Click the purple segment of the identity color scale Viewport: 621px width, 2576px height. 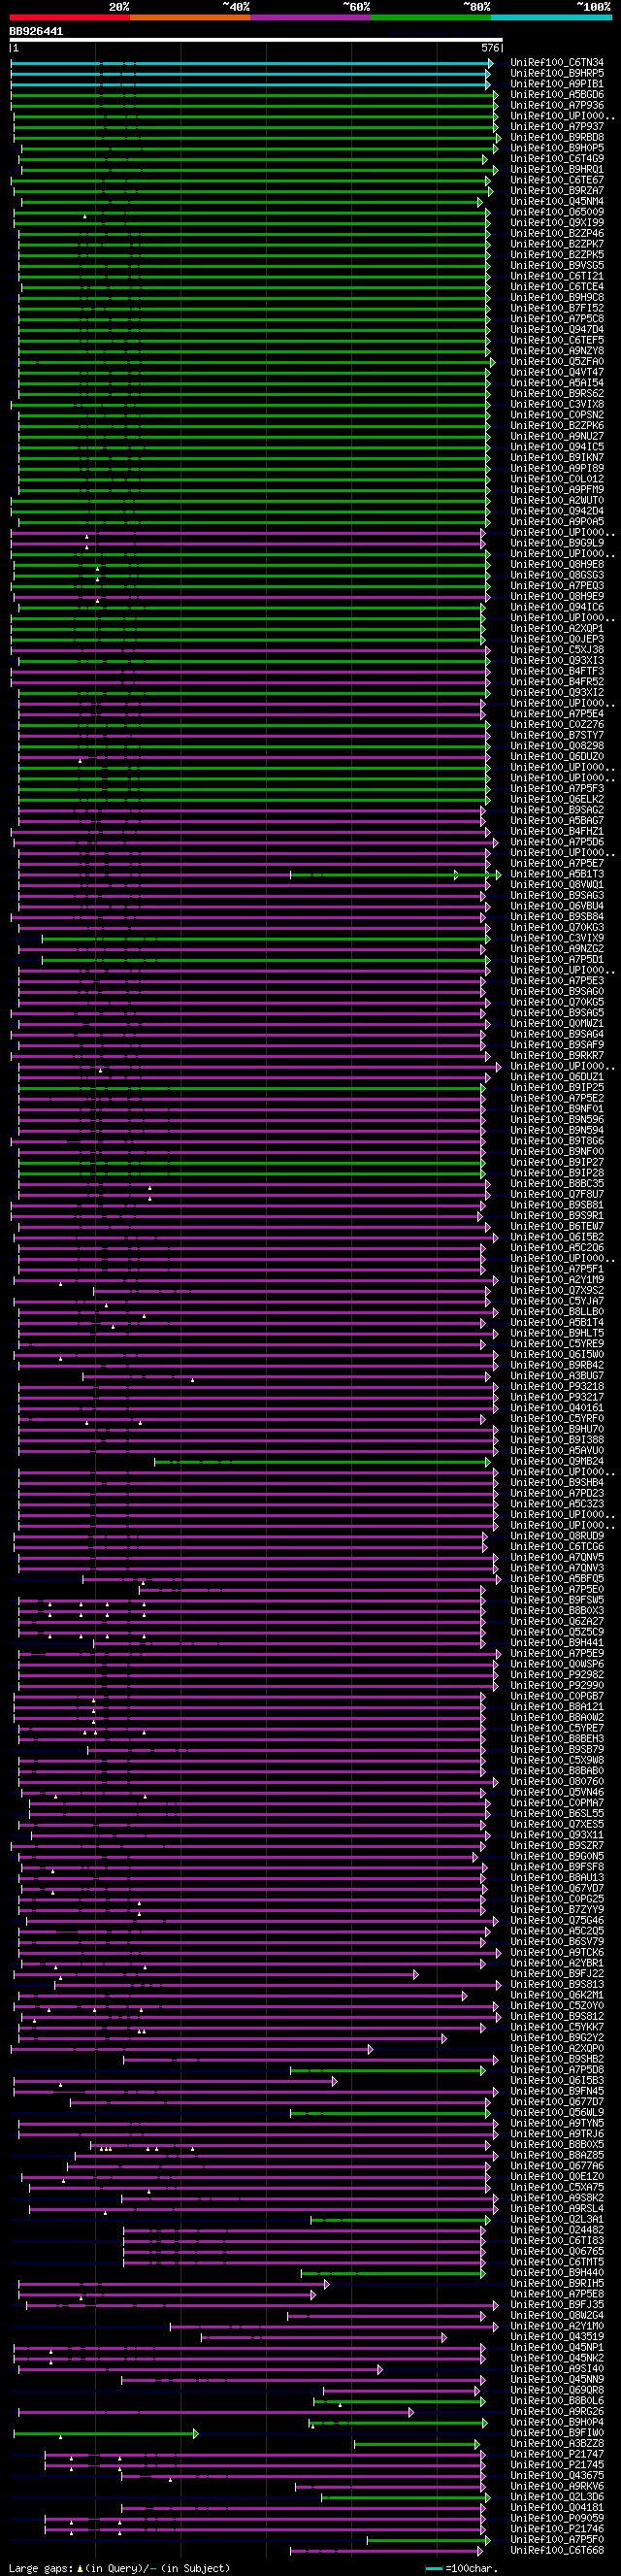(310, 17)
